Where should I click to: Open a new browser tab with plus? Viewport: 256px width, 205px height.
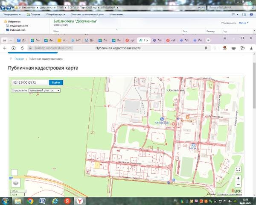(208, 40)
